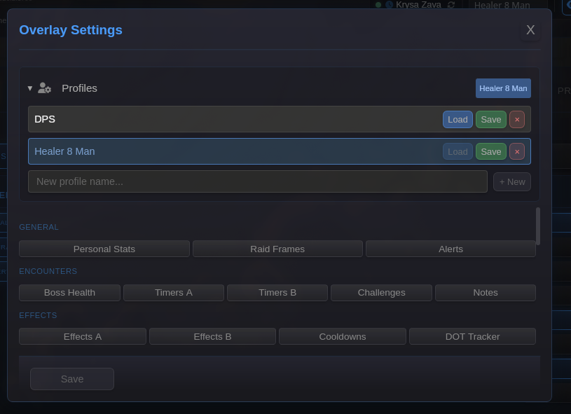Click + New to create a profile
571x414 pixels.
(511, 181)
